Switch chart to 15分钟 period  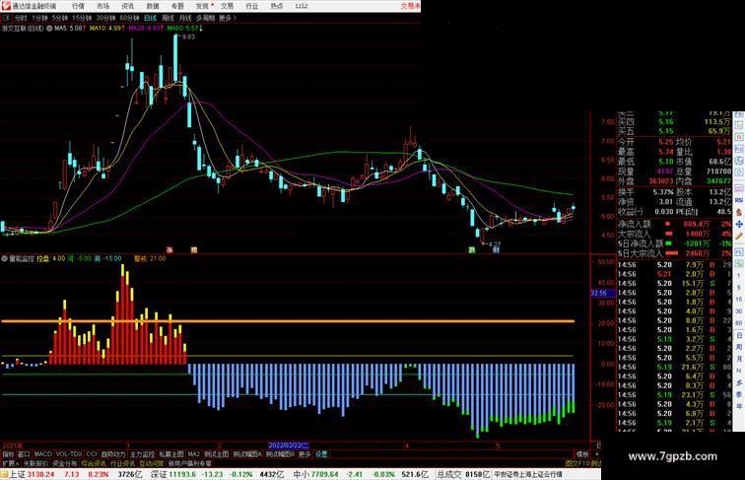tap(82, 18)
